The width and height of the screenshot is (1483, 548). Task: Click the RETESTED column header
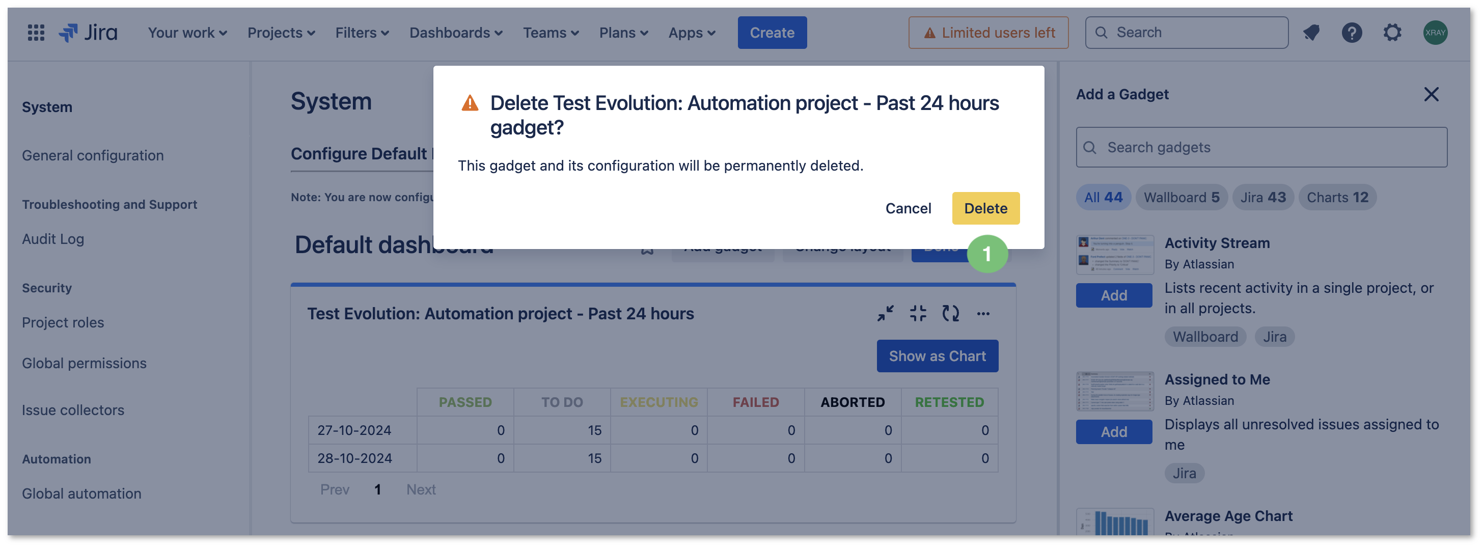point(949,402)
